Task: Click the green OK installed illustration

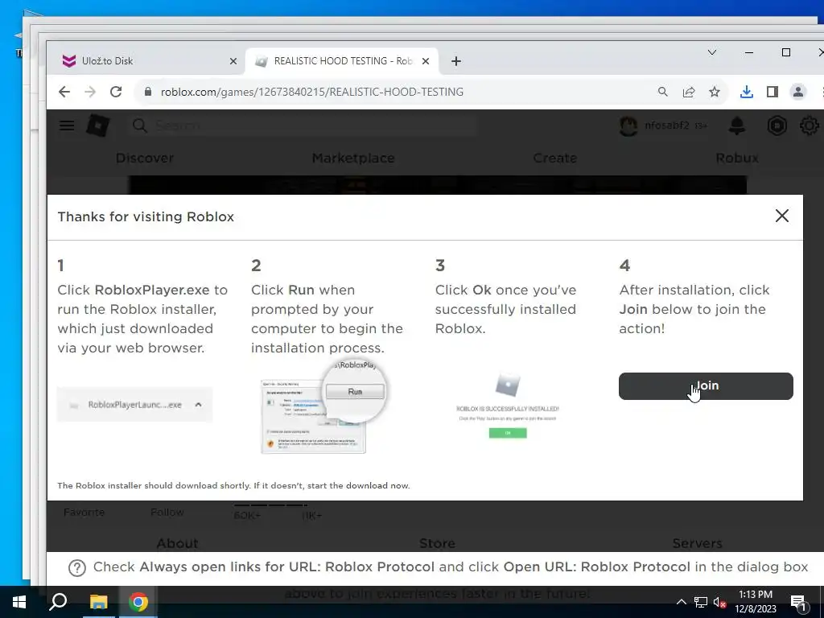Action: pos(508,433)
